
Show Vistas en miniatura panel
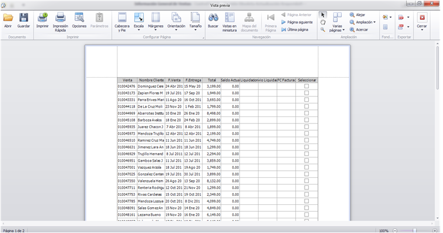coord(229,22)
